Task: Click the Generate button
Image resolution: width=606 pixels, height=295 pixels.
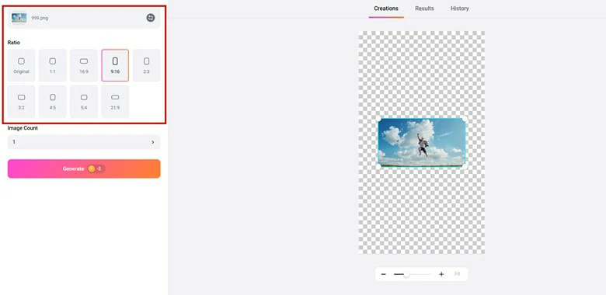Action: (x=84, y=168)
